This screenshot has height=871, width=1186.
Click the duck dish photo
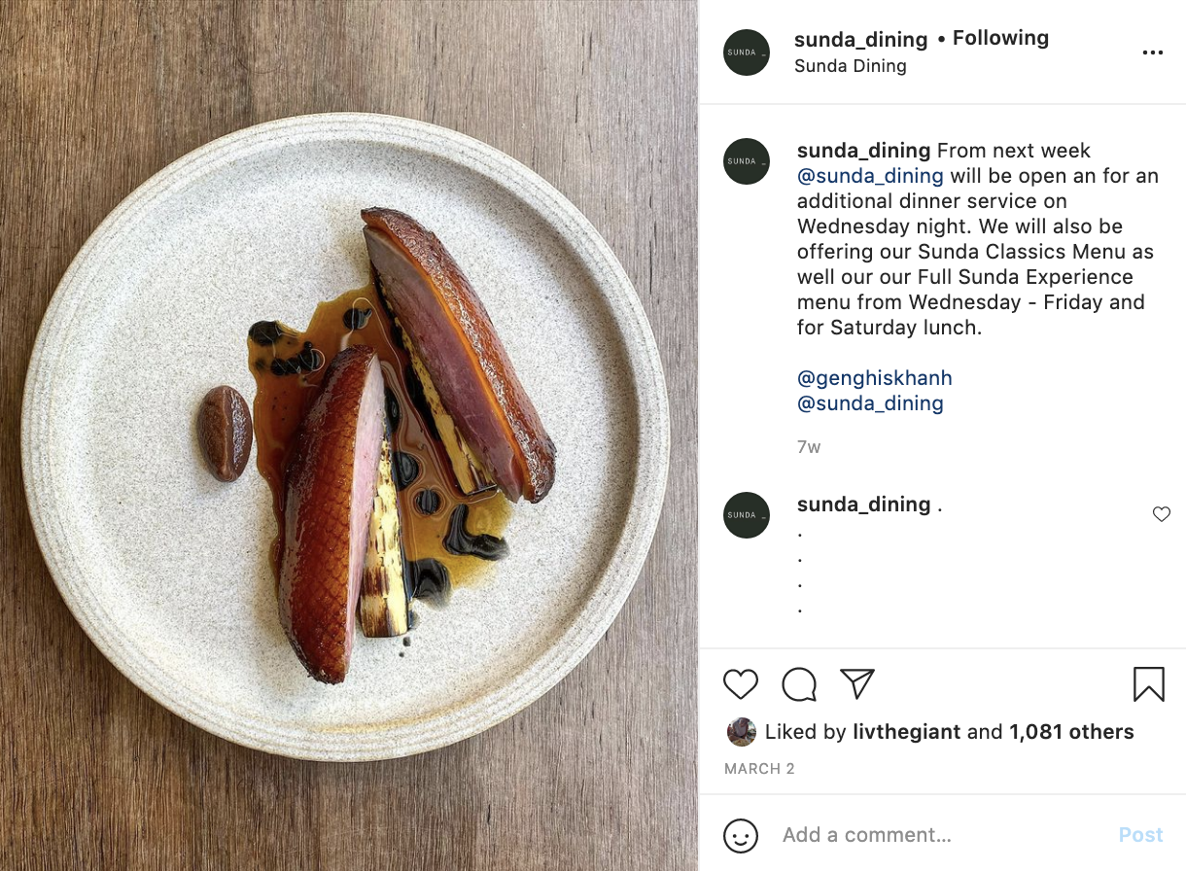pyautogui.click(x=348, y=435)
